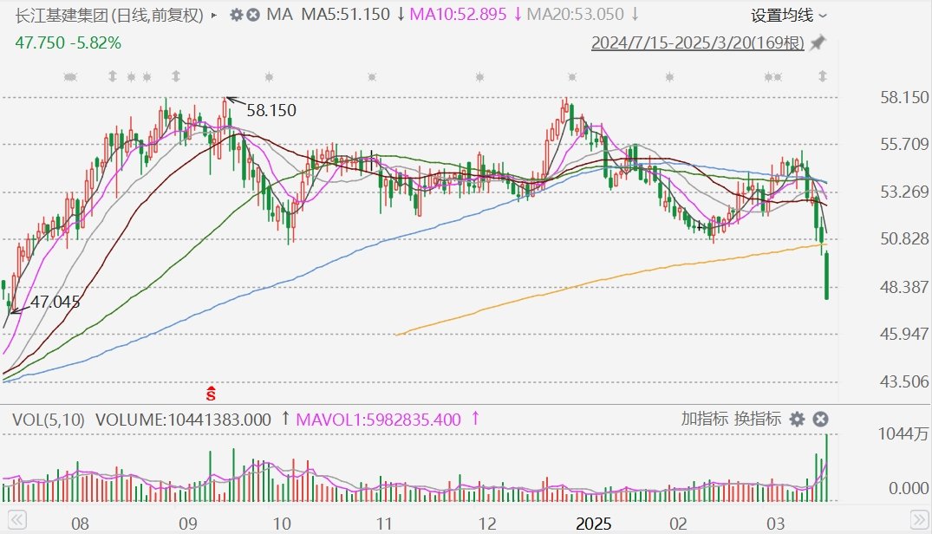Click the 47.750 -5.82% price change text
The width and height of the screenshot is (932, 534).
68,42
